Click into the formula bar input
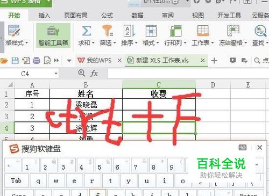This screenshot has height=196, width=269. 188,74
